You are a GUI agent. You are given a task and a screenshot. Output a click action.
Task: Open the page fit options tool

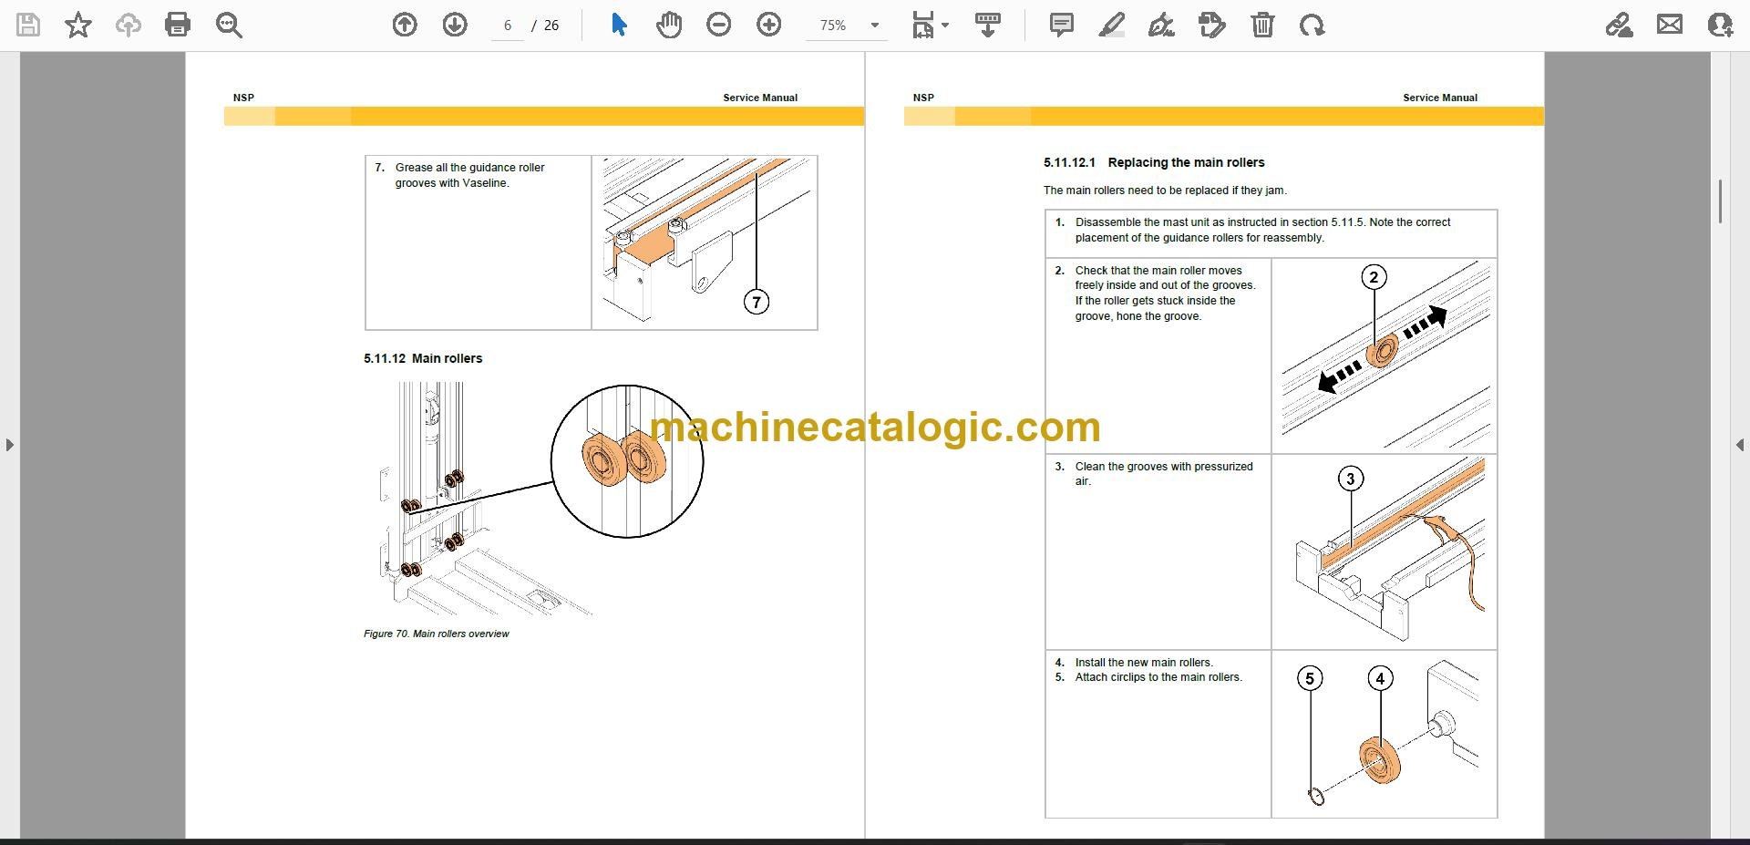(922, 26)
